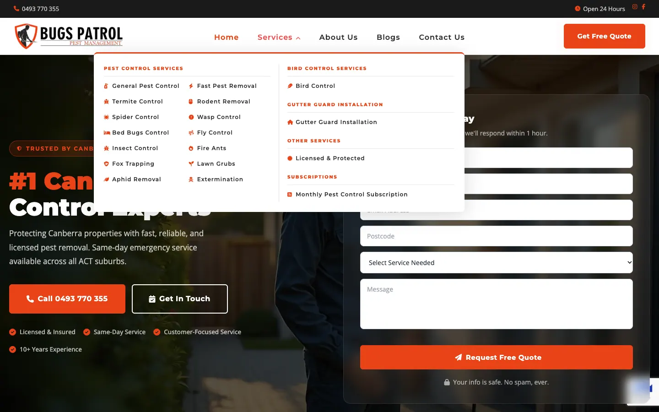Collapse the Services dropdown menu
Viewport: 659px width, 412px height.
point(279,38)
